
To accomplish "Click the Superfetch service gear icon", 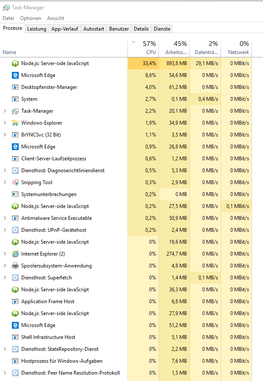I will tap(15, 278).
